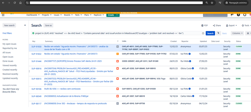Expand the Columns dropdown
The image size is (251, 112).
[x=237, y=33]
